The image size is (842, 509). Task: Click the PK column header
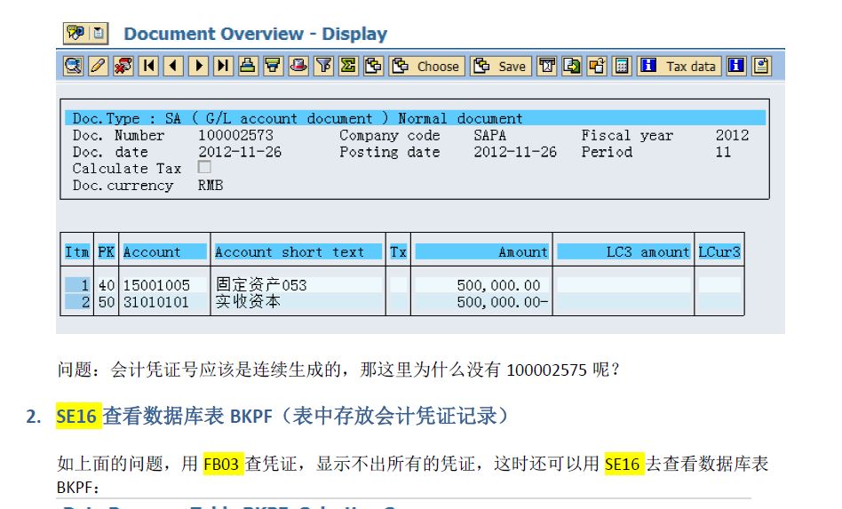(x=107, y=251)
